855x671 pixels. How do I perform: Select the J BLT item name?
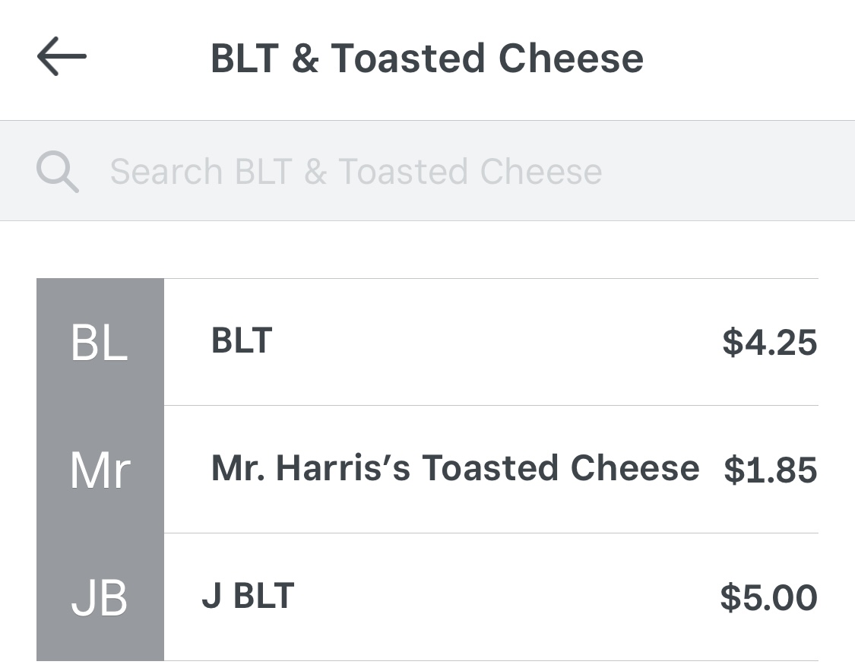click(x=248, y=596)
